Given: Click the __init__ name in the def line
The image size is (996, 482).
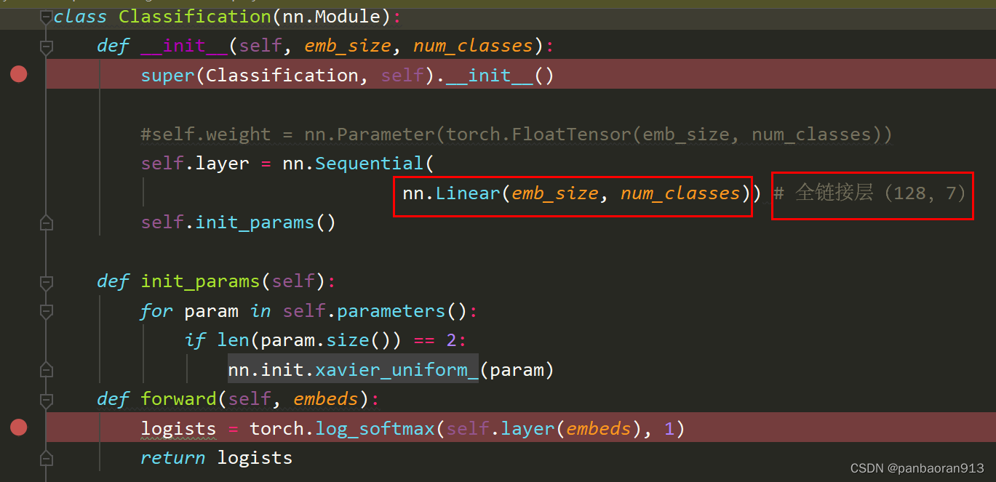Looking at the screenshot, I should pos(184,46).
